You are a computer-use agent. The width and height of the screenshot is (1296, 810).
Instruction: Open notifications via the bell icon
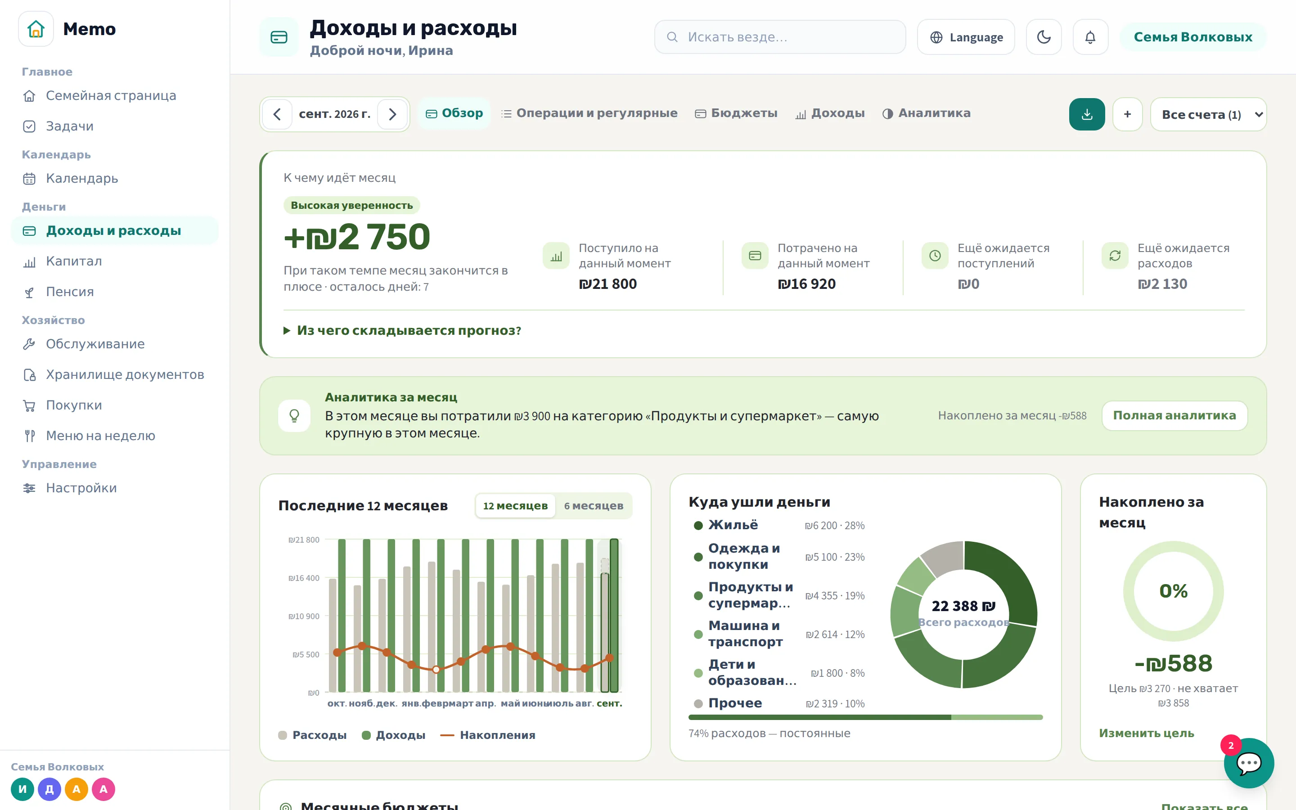pyautogui.click(x=1090, y=37)
